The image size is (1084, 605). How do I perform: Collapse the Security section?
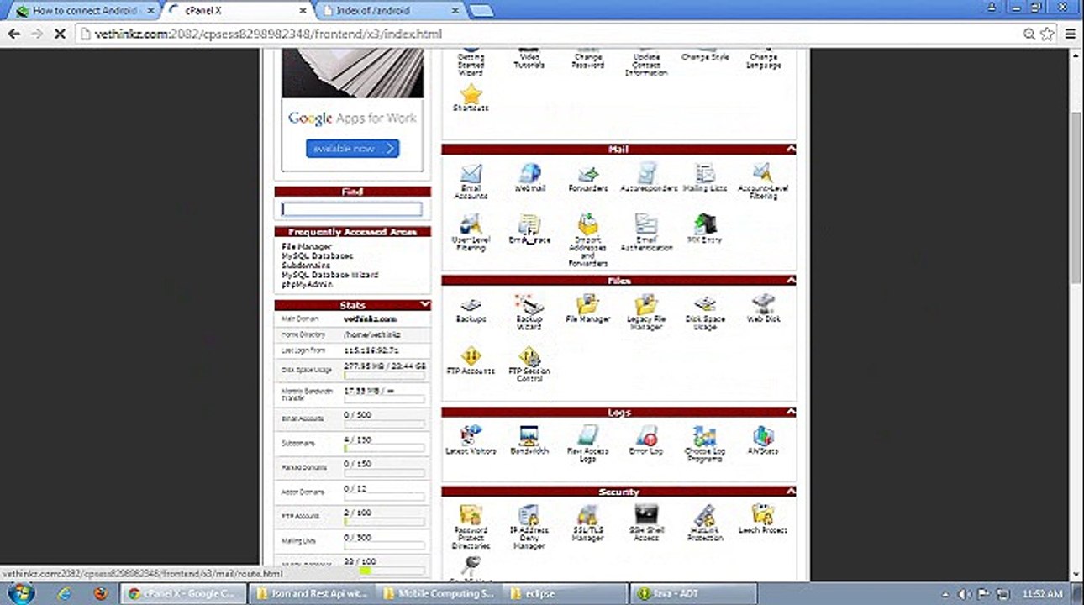[x=791, y=492]
